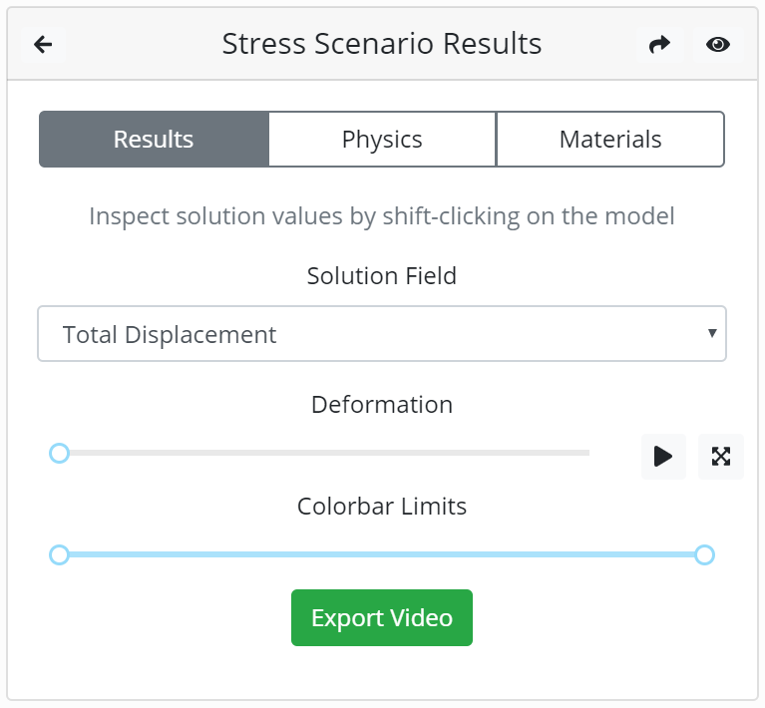Click the Export Video button
765x708 pixels.
382,617
